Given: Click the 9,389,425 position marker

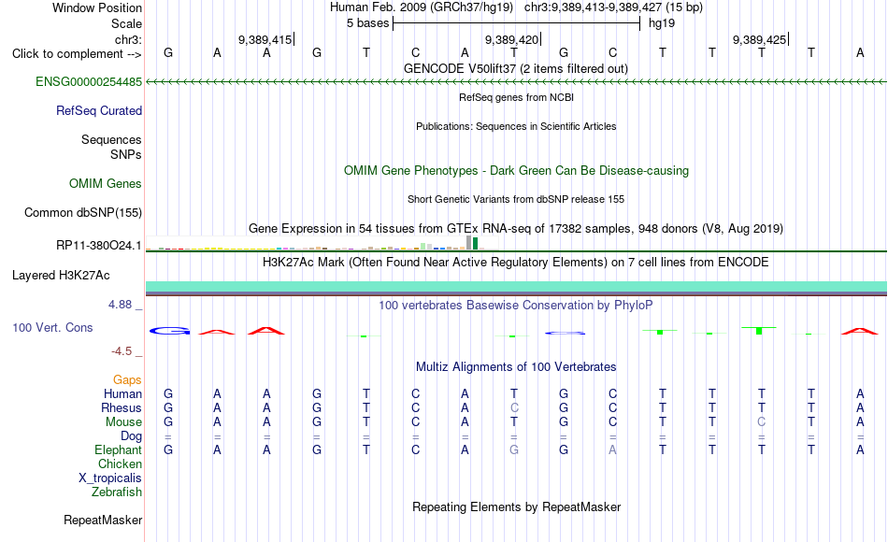Looking at the screenshot, I should [759, 39].
